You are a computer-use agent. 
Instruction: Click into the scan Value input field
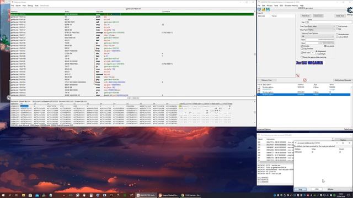(330, 22)
